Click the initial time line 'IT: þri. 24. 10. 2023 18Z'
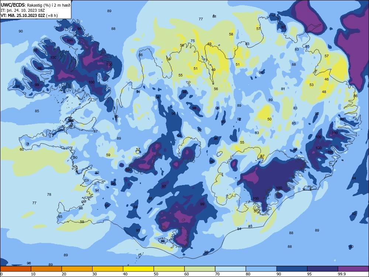 [23, 10]
